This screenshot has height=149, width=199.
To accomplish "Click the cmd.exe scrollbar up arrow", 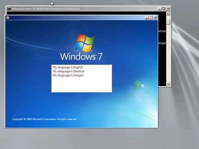I will [x=168, y=14].
